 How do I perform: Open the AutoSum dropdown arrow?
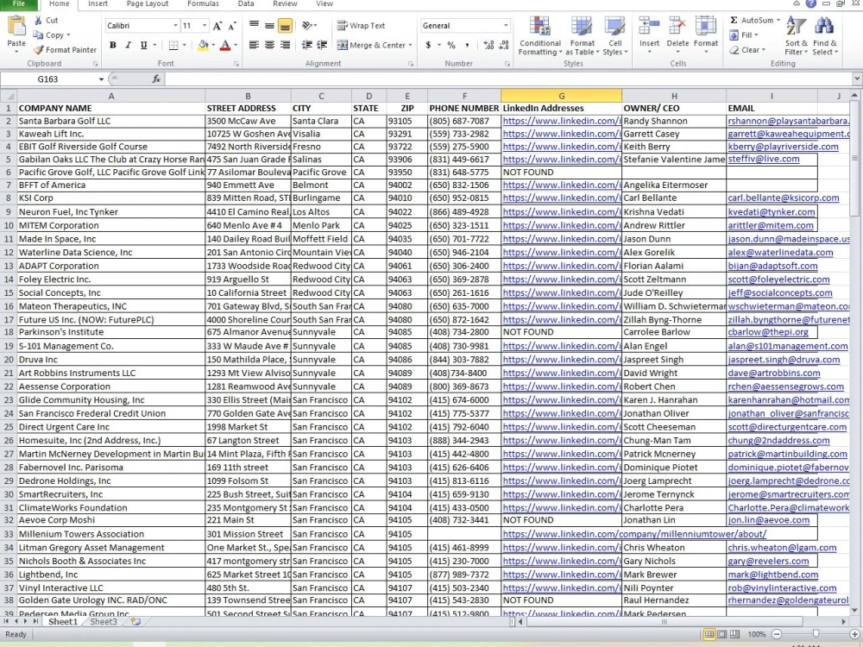point(778,20)
